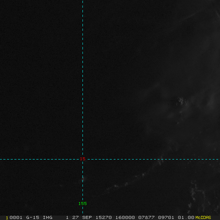Click the "15270" Julian date value
Viewport: 220px width, 220px height.
[103, 217]
